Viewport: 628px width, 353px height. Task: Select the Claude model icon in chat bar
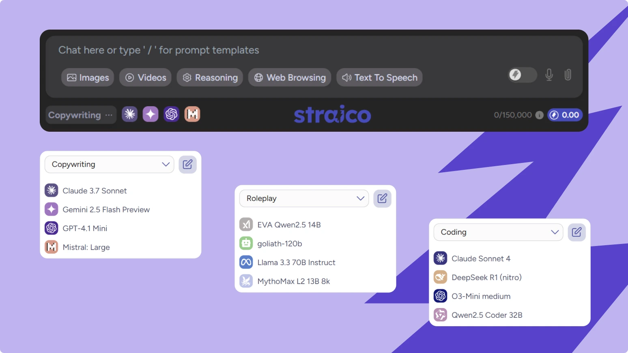click(130, 114)
